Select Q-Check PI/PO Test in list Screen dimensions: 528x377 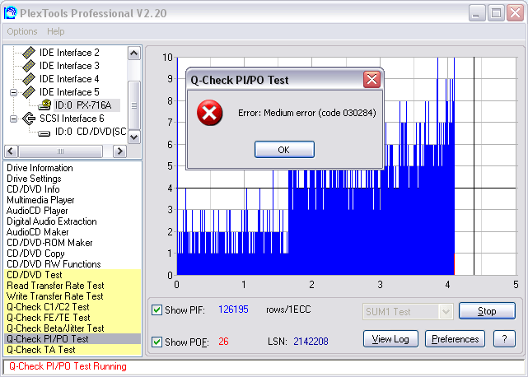[72, 339]
